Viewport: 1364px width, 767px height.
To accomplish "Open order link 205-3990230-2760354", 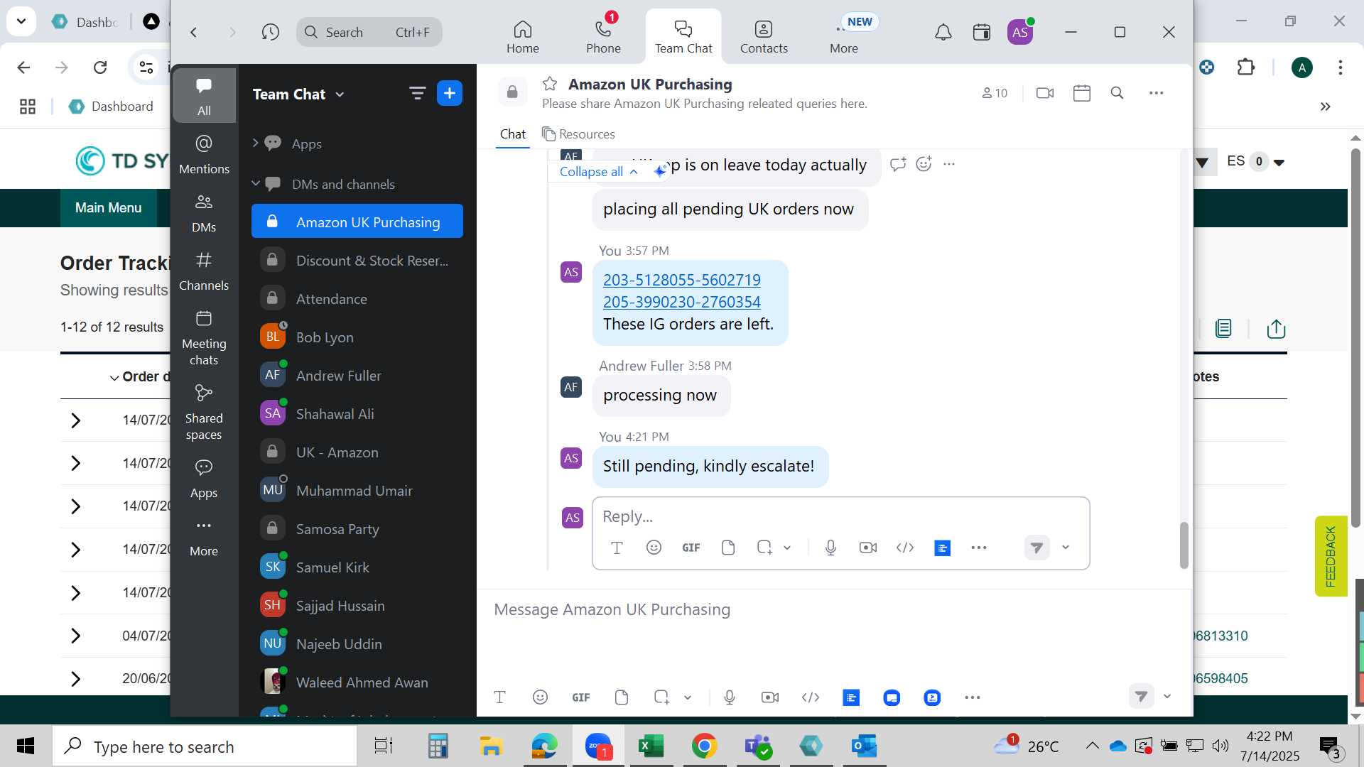I will 681,302.
